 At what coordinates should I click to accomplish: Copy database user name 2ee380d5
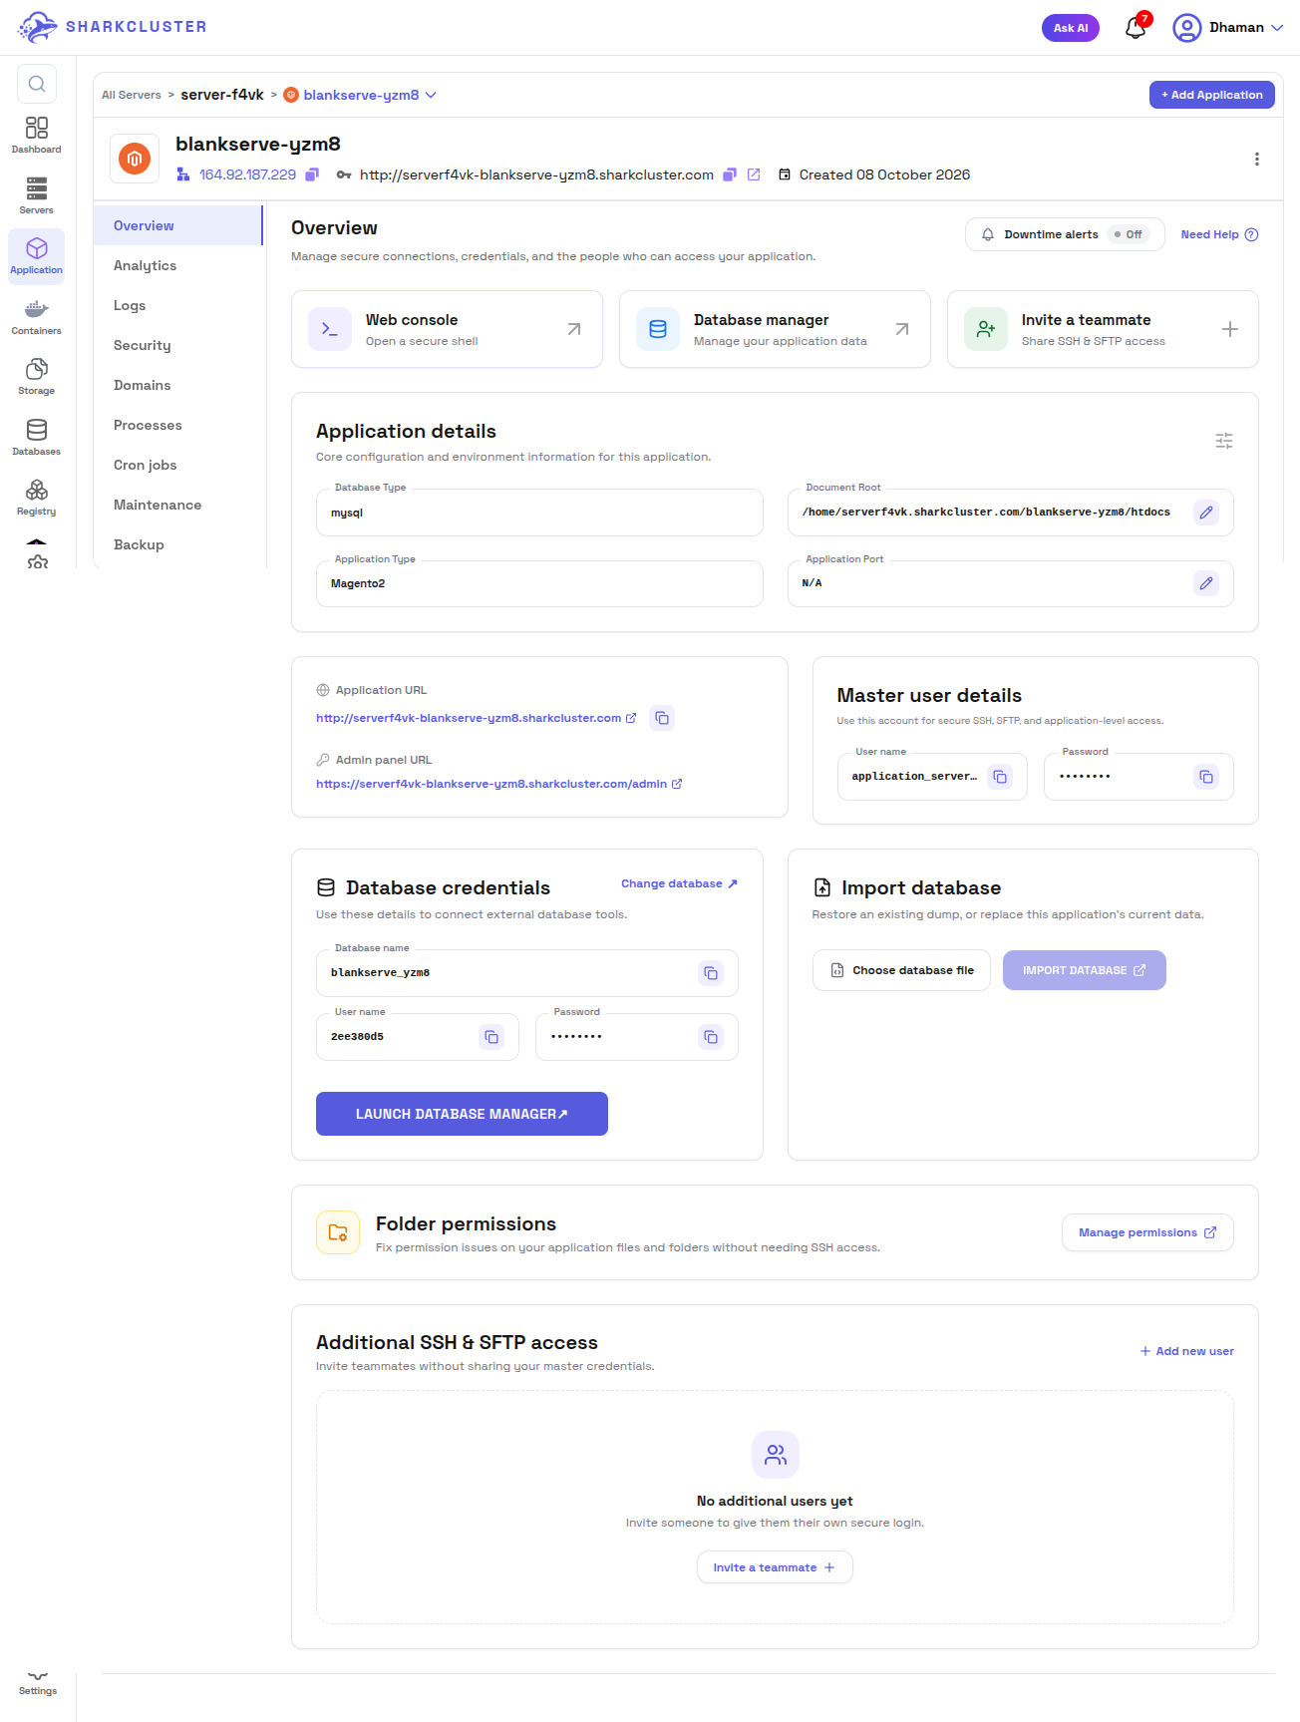pyautogui.click(x=491, y=1037)
